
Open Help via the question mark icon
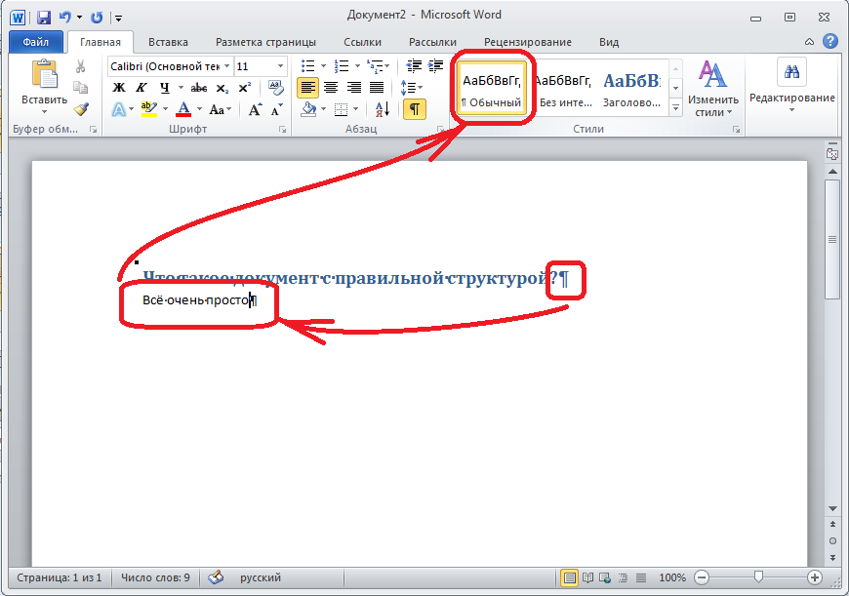(829, 41)
